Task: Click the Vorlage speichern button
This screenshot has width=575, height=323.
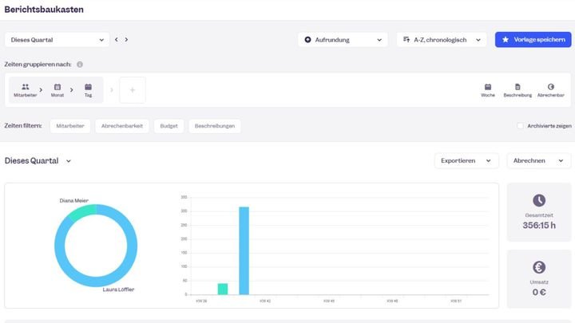Action: [x=533, y=39]
